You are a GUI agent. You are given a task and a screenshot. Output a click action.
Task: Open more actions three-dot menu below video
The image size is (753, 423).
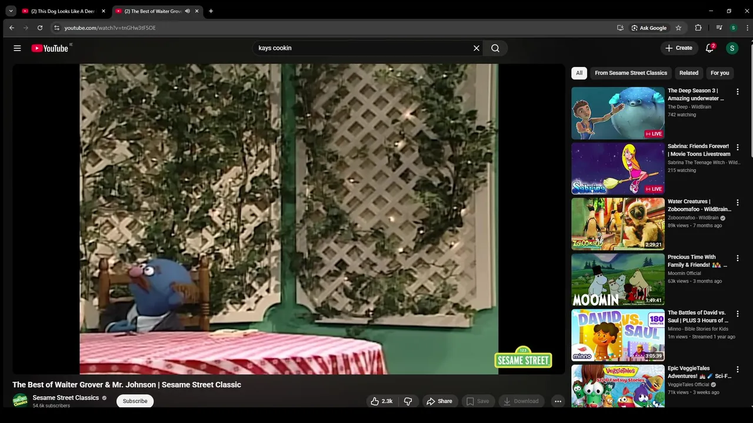558,401
